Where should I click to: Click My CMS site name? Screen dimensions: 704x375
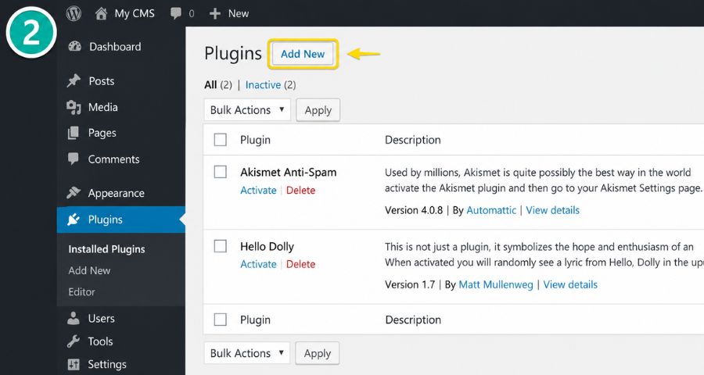pyautogui.click(x=135, y=13)
